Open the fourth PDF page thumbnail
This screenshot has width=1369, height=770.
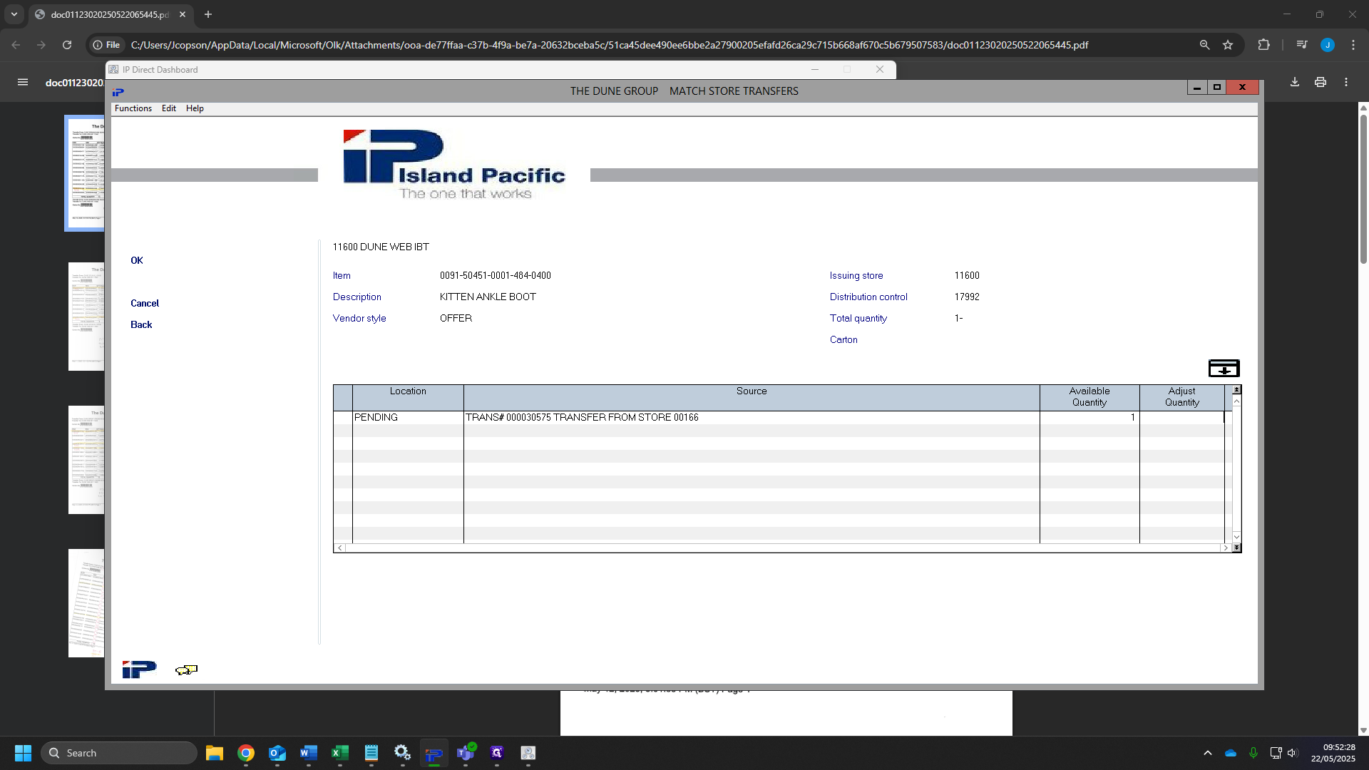tap(86, 603)
